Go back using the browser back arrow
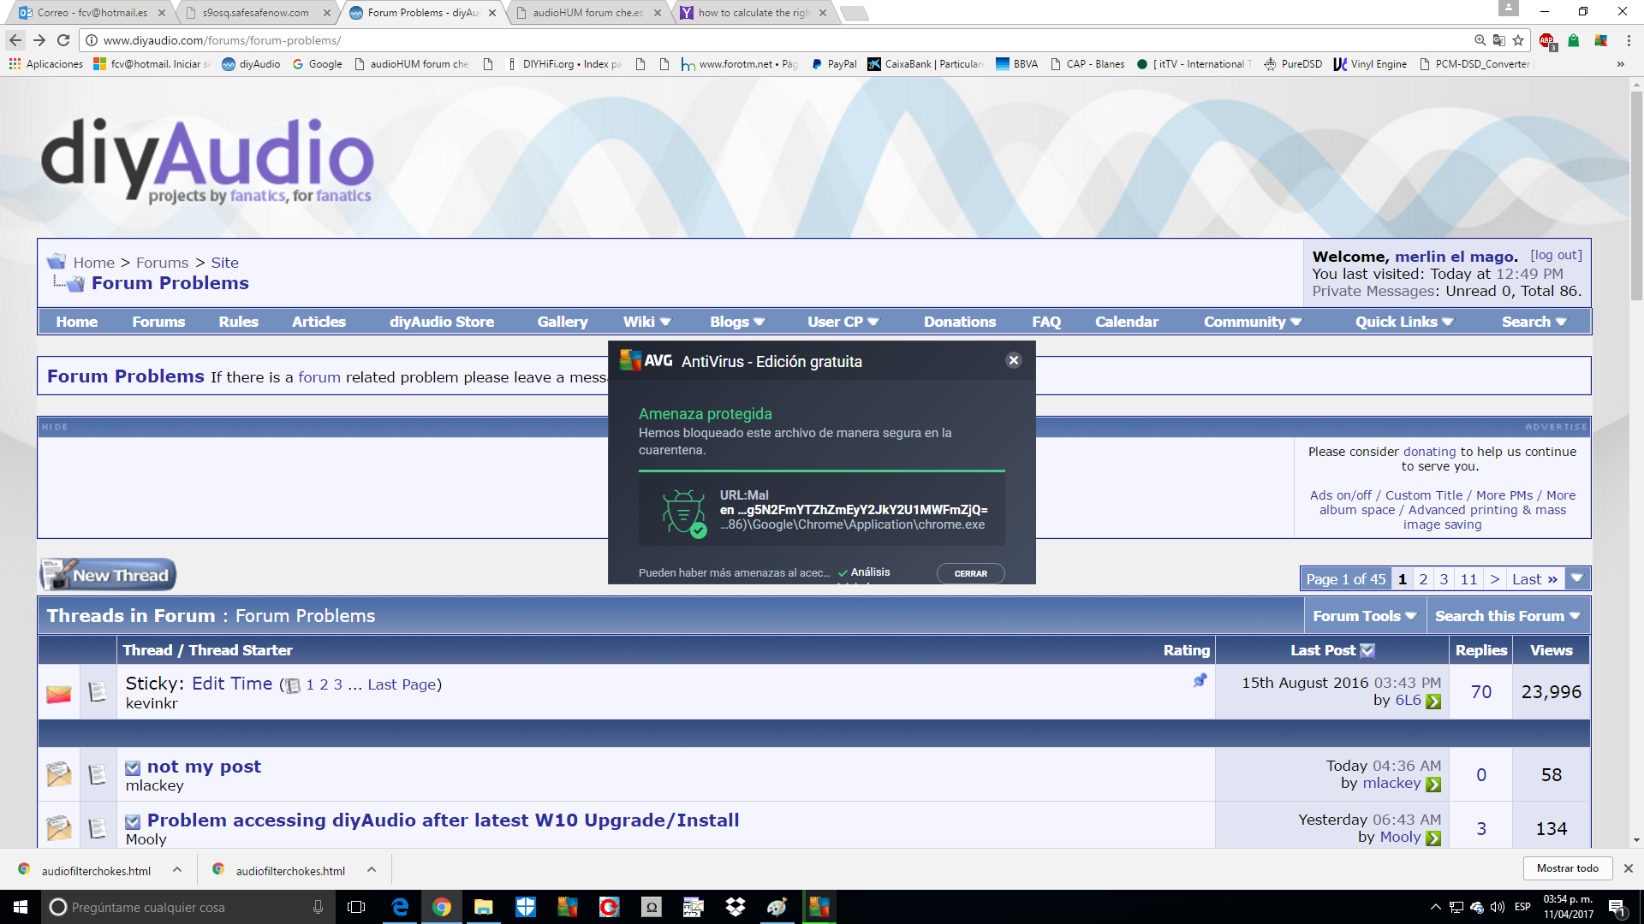This screenshot has width=1644, height=924. click(x=15, y=40)
